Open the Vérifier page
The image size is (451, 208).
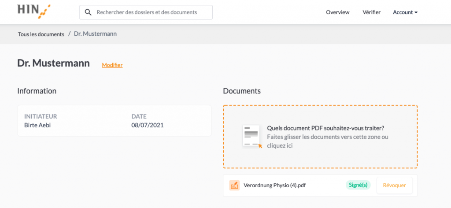(x=371, y=12)
